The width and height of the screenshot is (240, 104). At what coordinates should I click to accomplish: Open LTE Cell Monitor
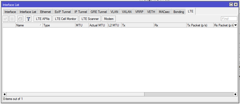[x=66, y=19]
